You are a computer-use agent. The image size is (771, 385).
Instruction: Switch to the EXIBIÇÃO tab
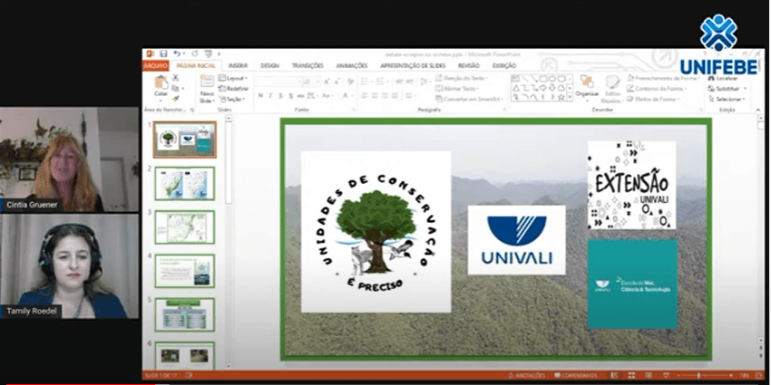[504, 65]
